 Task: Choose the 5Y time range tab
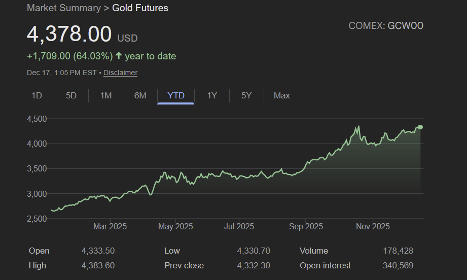pos(246,95)
